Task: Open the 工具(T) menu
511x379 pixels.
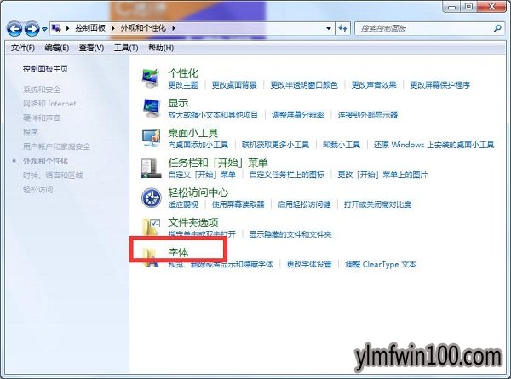Action: coord(126,48)
